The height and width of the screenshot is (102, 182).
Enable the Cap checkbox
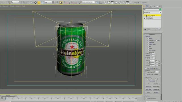pyautogui.click(x=156, y=41)
